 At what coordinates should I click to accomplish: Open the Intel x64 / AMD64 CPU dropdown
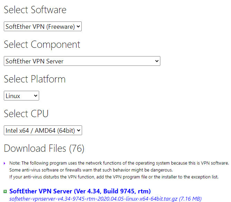pyautogui.click(x=43, y=130)
